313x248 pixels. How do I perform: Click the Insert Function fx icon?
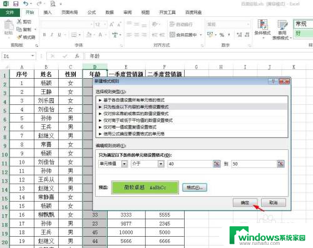[x=77, y=56]
